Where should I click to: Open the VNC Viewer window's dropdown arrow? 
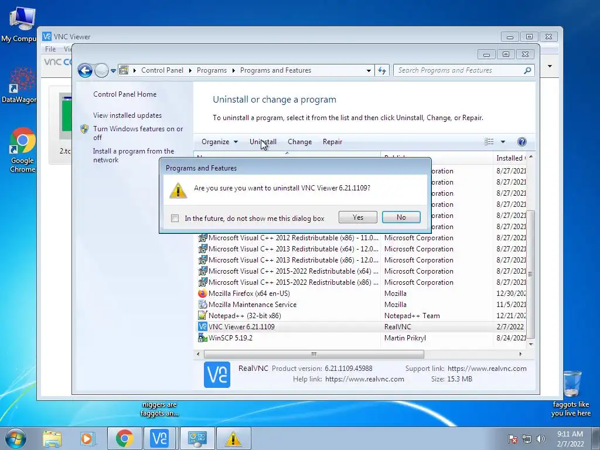pyautogui.click(x=550, y=66)
